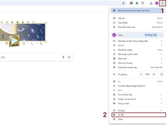This screenshot has width=167, height=125.
Task: Expand the bookmarks and lists submenu arrow
Action: [161, 54]
